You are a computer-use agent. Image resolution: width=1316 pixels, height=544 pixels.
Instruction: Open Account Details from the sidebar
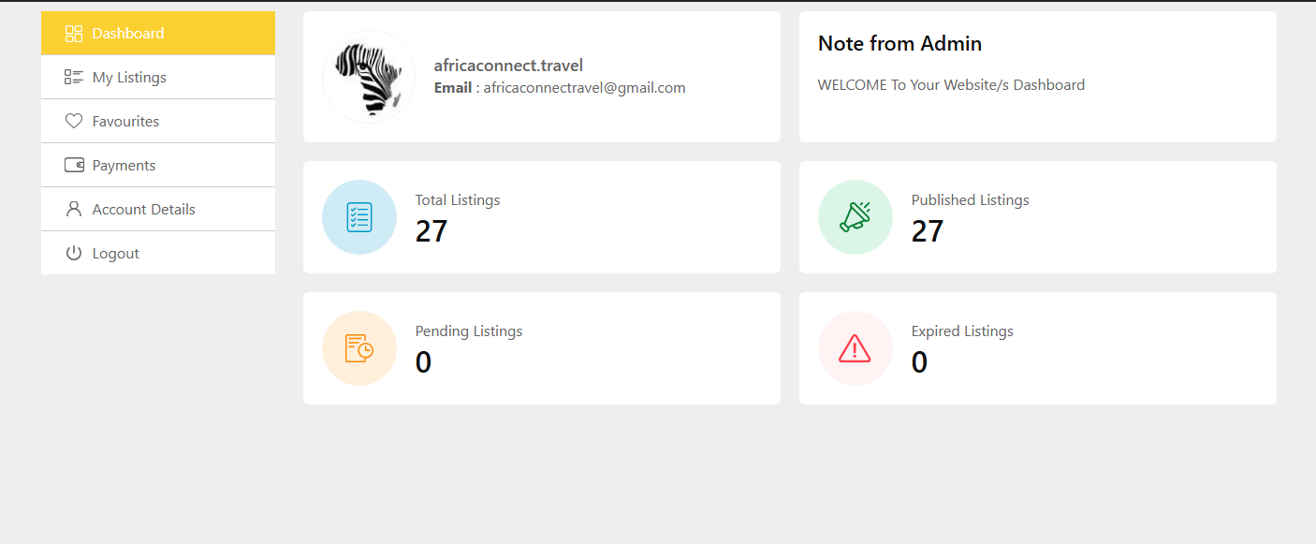click(x=143, y=210)
